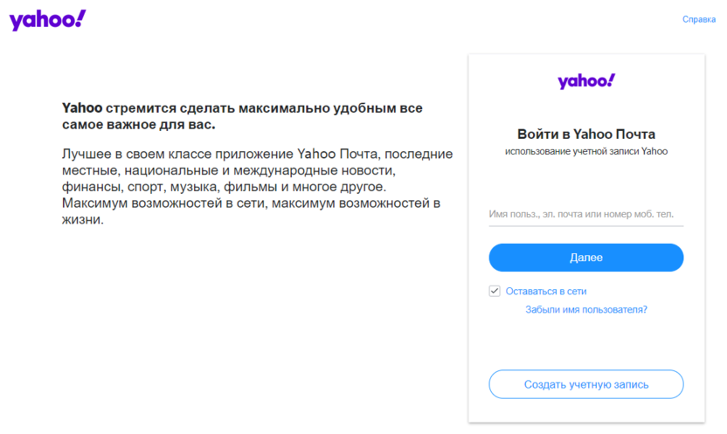Click the bold word Yahoo starting the headline
Screen dimensions: 727x434
point(82,109)
